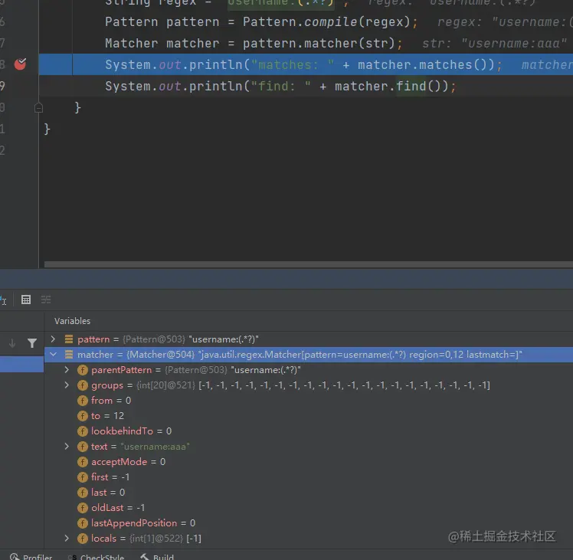Click the {Pattern@503} reference in pattern row
The width and height of the screenshot is (573, 560).
click(x=154, y=339)
